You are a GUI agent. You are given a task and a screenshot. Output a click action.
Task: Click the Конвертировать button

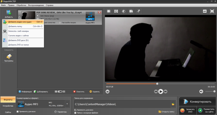tap(198, 102)
